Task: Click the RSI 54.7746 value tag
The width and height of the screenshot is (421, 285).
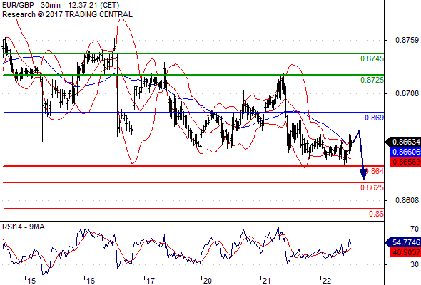Action: [403, 243]
